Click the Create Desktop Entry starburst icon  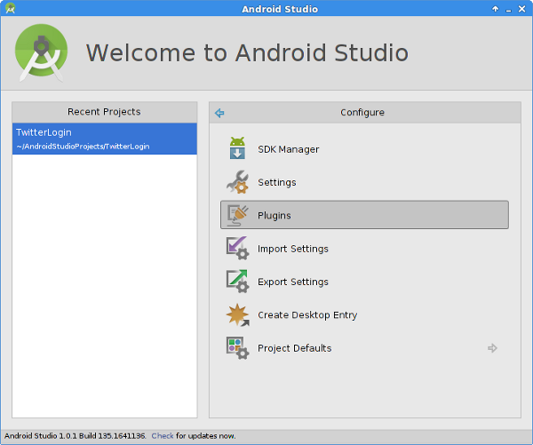[237, 314]
